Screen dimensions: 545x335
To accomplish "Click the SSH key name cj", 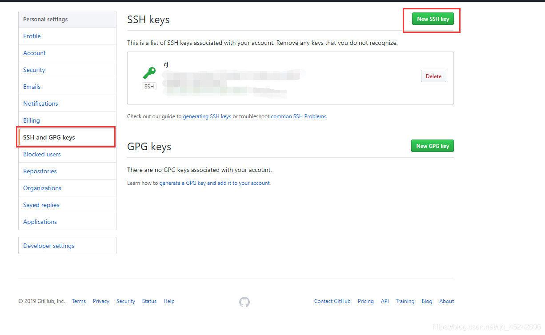I will point(166,64).
